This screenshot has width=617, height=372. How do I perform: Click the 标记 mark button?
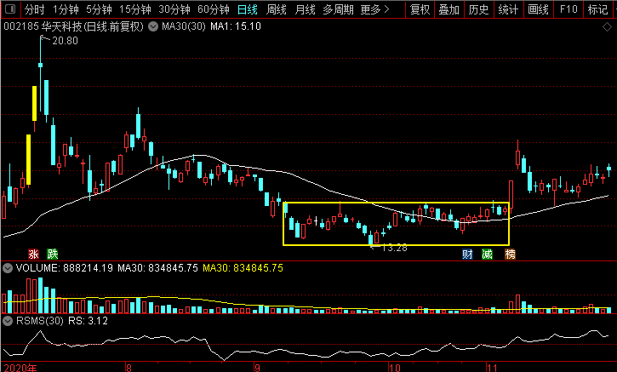coord(597,9)
